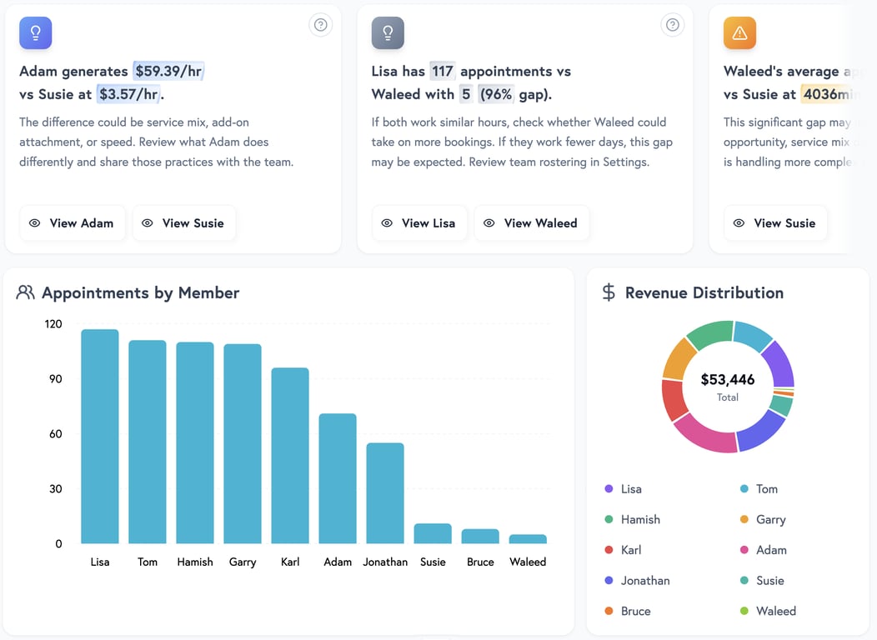Open the help tooltip on Adam's insight card

(320, 25)
